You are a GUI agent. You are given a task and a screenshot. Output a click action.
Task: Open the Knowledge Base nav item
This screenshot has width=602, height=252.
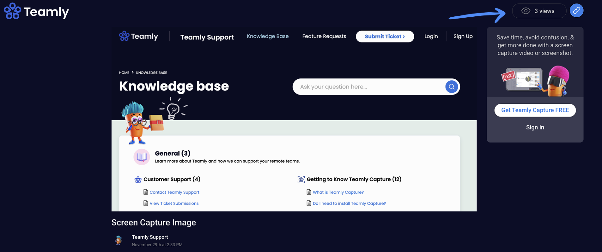[x=268, y=36]
